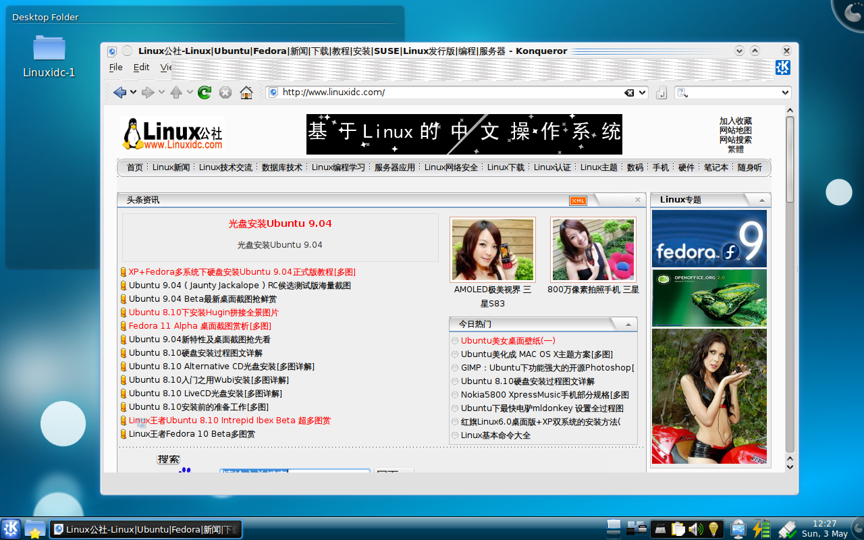Open the KDE application launcher menu
Image resolution: width=864 pixels, height=540 pixels.
click(10, 529)
